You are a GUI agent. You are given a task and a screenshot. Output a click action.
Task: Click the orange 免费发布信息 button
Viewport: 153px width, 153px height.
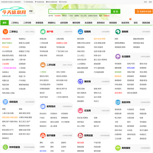click(x=144, y=11)
